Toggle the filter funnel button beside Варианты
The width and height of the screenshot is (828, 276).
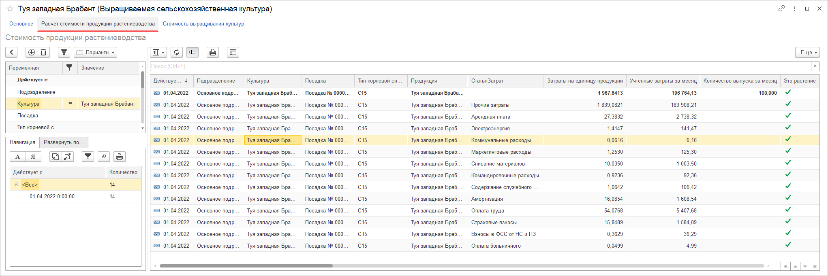click(x=64, y=52)
